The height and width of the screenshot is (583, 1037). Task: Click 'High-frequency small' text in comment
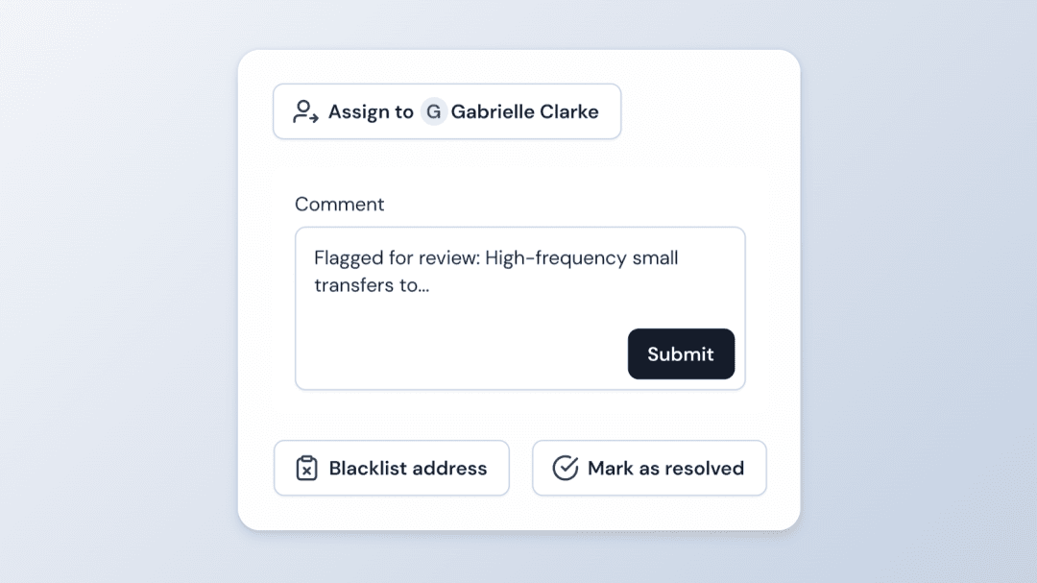(x=582, y=257)
